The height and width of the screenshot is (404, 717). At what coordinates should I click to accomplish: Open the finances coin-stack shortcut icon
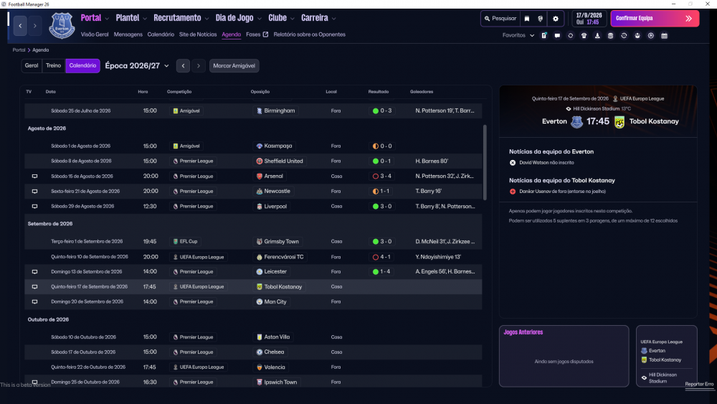pos(610,36)
